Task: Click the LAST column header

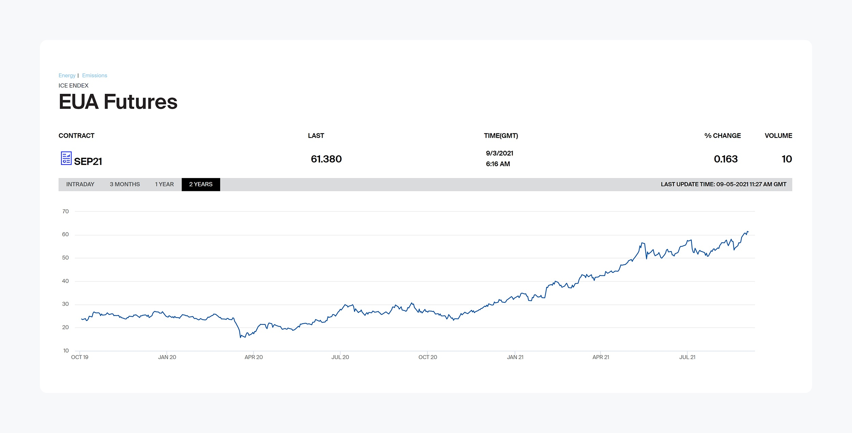Action: (316, 136)
